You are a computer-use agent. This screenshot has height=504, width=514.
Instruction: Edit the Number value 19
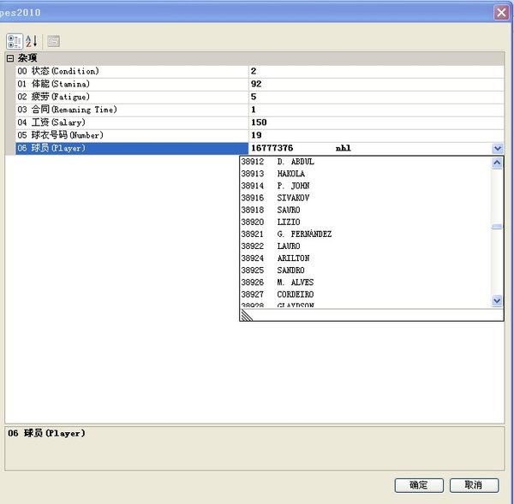click(376, 135)
